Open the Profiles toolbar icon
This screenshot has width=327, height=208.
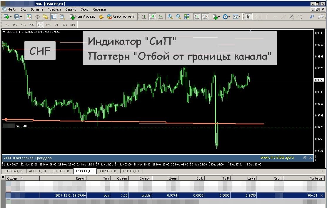(x=17, y=17)
